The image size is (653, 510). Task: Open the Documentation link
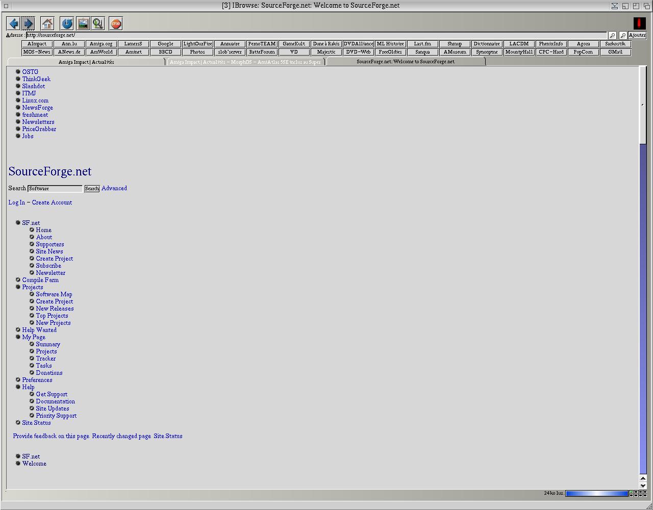tap(56, 401)
